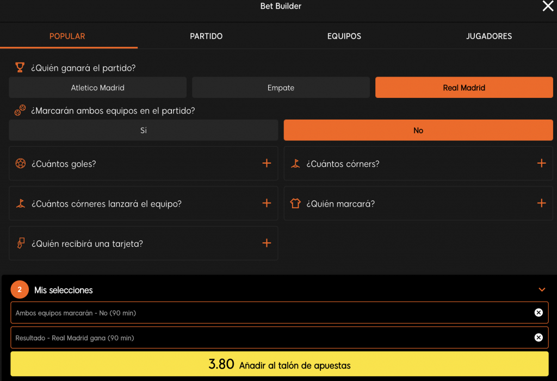The width and height of the screenshot is (557, 381).
Task: Select Atletico Madrid as match winner
Action: coord(98,88)
